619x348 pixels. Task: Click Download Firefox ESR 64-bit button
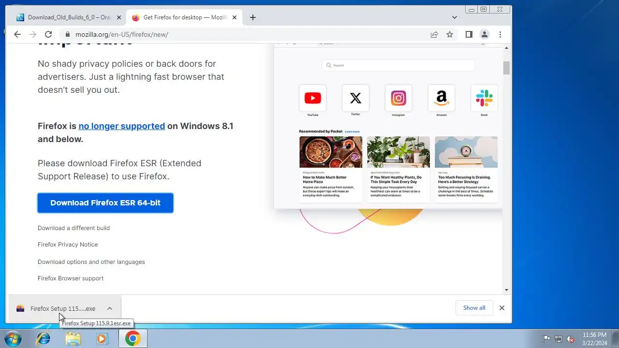click(105, 203)
